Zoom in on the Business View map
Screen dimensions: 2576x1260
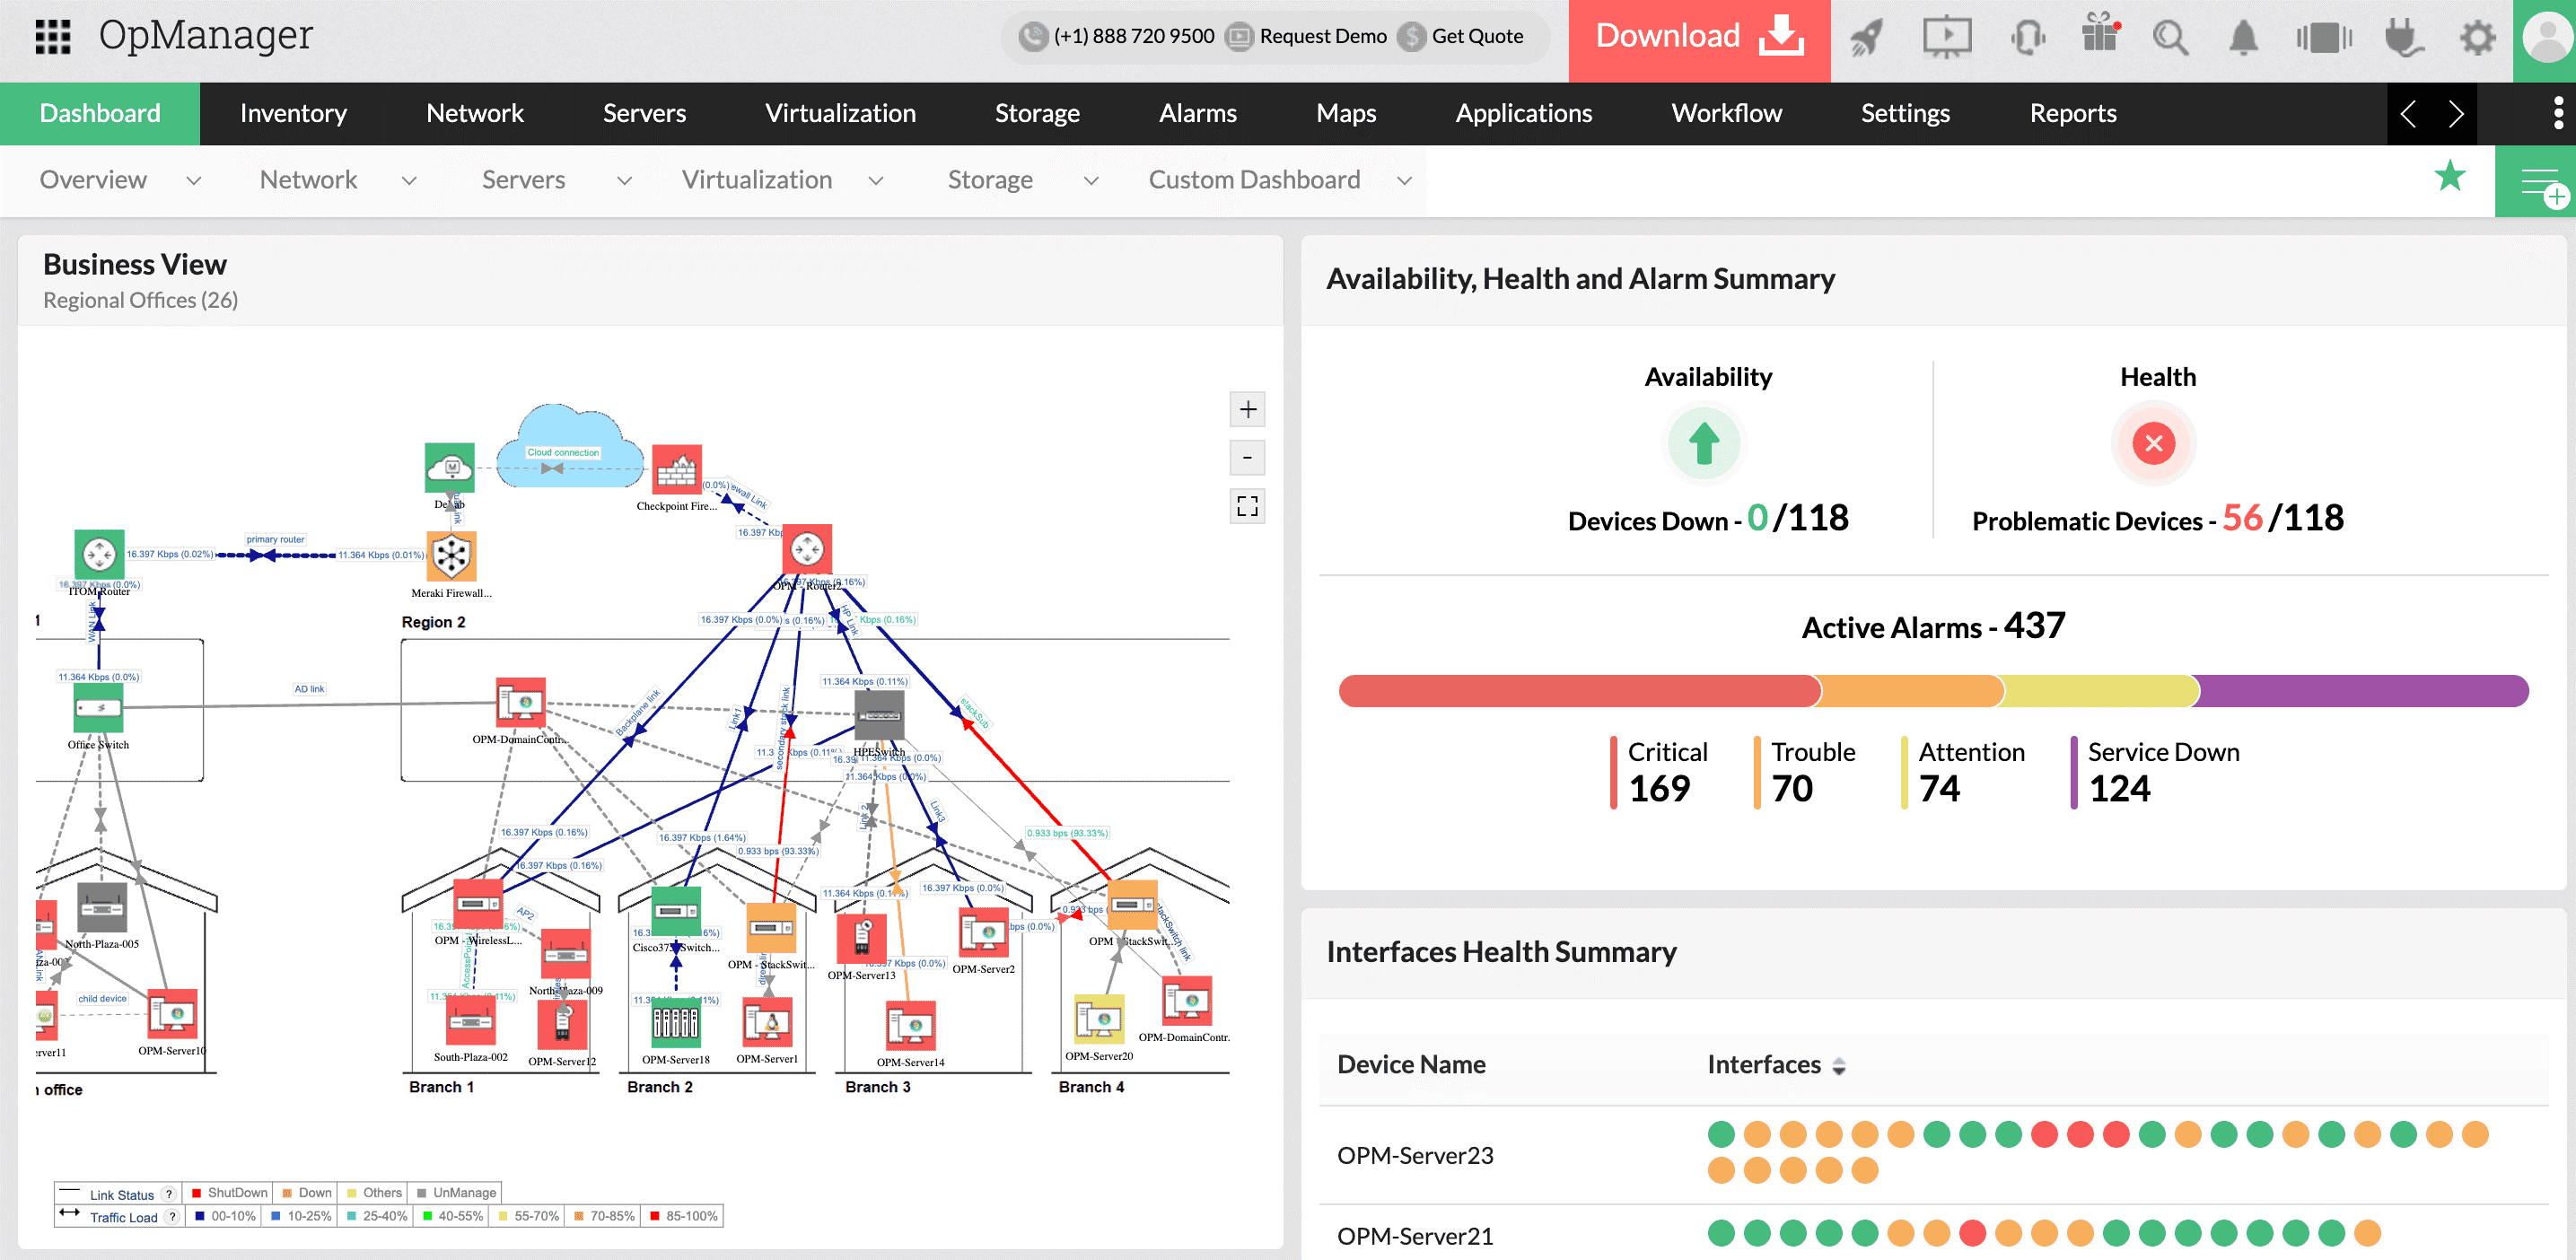(1247, 409)
